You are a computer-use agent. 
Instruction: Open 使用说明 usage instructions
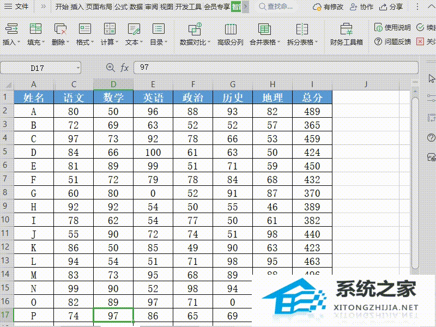click(392, 27)
